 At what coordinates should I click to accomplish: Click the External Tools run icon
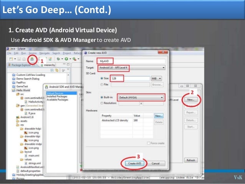74,59
